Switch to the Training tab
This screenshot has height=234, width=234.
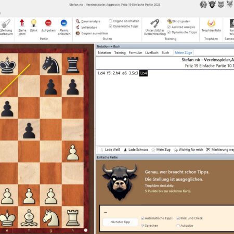(120, 53)
